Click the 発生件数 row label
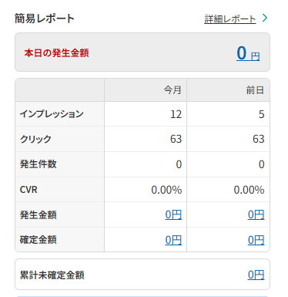288x297 pixels. point(39,164)
